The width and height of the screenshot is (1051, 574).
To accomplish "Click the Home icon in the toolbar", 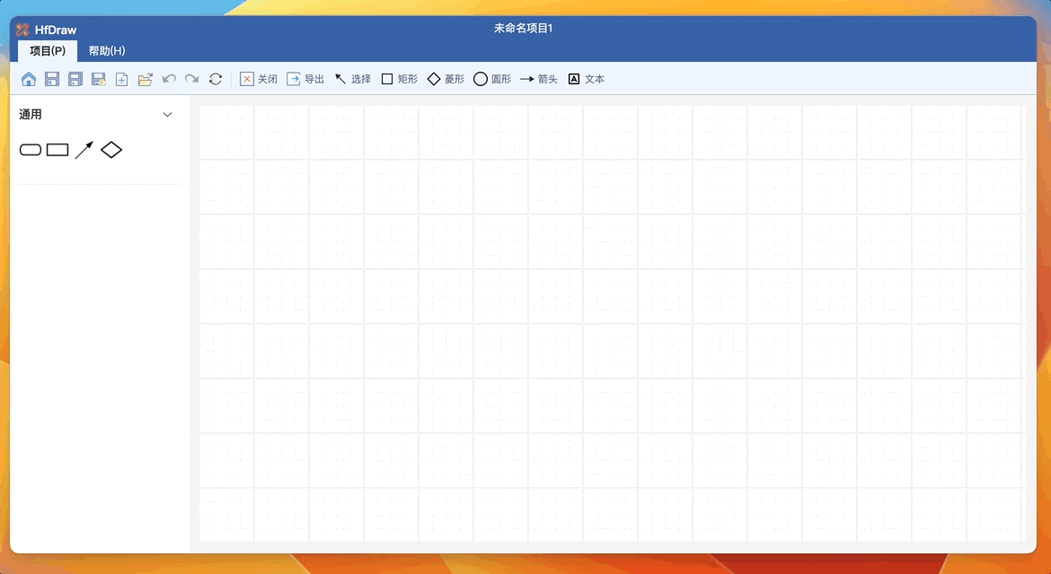I will (x=28, y=79).
